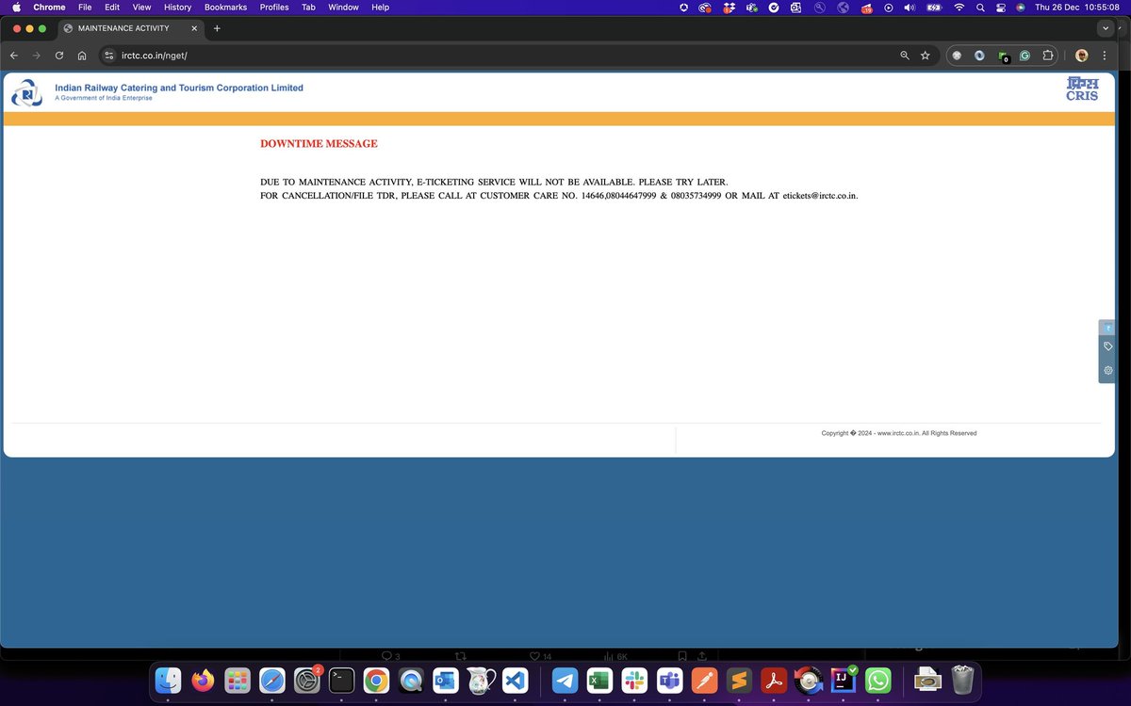The width and height of the screenshot is (1131, 706).
Task: Click the Wi-Fi icon in menu bar
Action: pos(959,7)
